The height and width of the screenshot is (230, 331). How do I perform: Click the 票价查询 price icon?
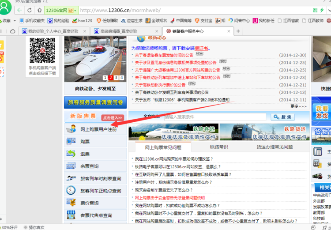pos(71,203)
